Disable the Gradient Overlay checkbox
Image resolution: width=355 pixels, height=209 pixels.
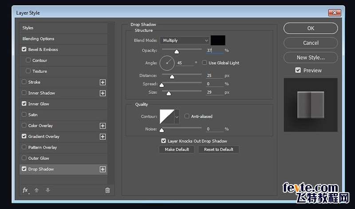[x=24, y=136]
